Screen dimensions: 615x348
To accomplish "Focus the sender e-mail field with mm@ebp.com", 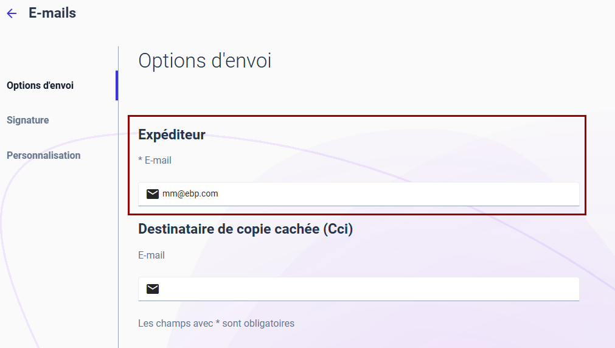I will click(358, 194).
